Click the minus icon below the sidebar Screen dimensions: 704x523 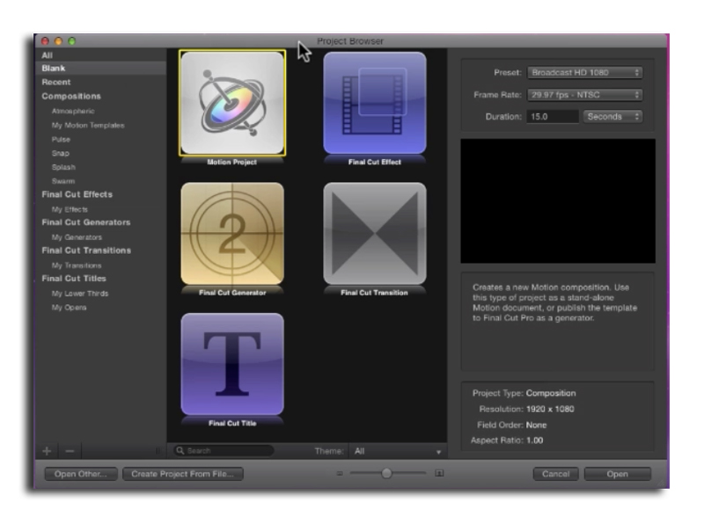tap(70, 451)
